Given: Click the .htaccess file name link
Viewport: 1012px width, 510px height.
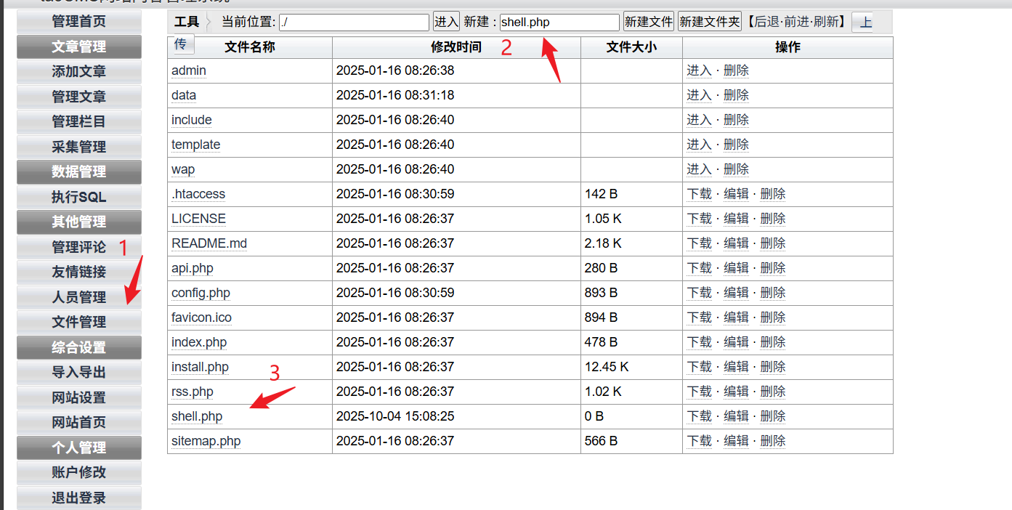Looking at the screenshot, I should coord(198,194).
